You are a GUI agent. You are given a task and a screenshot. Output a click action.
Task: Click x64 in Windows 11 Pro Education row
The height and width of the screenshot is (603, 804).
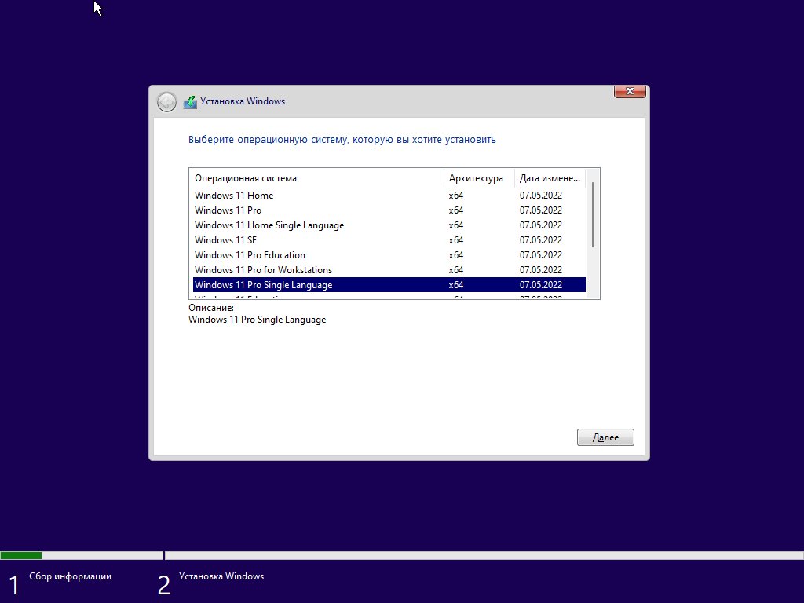coord(456,255)
